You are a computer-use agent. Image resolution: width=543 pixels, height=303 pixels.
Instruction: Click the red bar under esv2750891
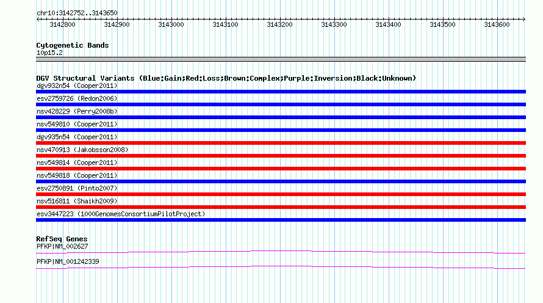pyautogui.click(x=281, y=194)
